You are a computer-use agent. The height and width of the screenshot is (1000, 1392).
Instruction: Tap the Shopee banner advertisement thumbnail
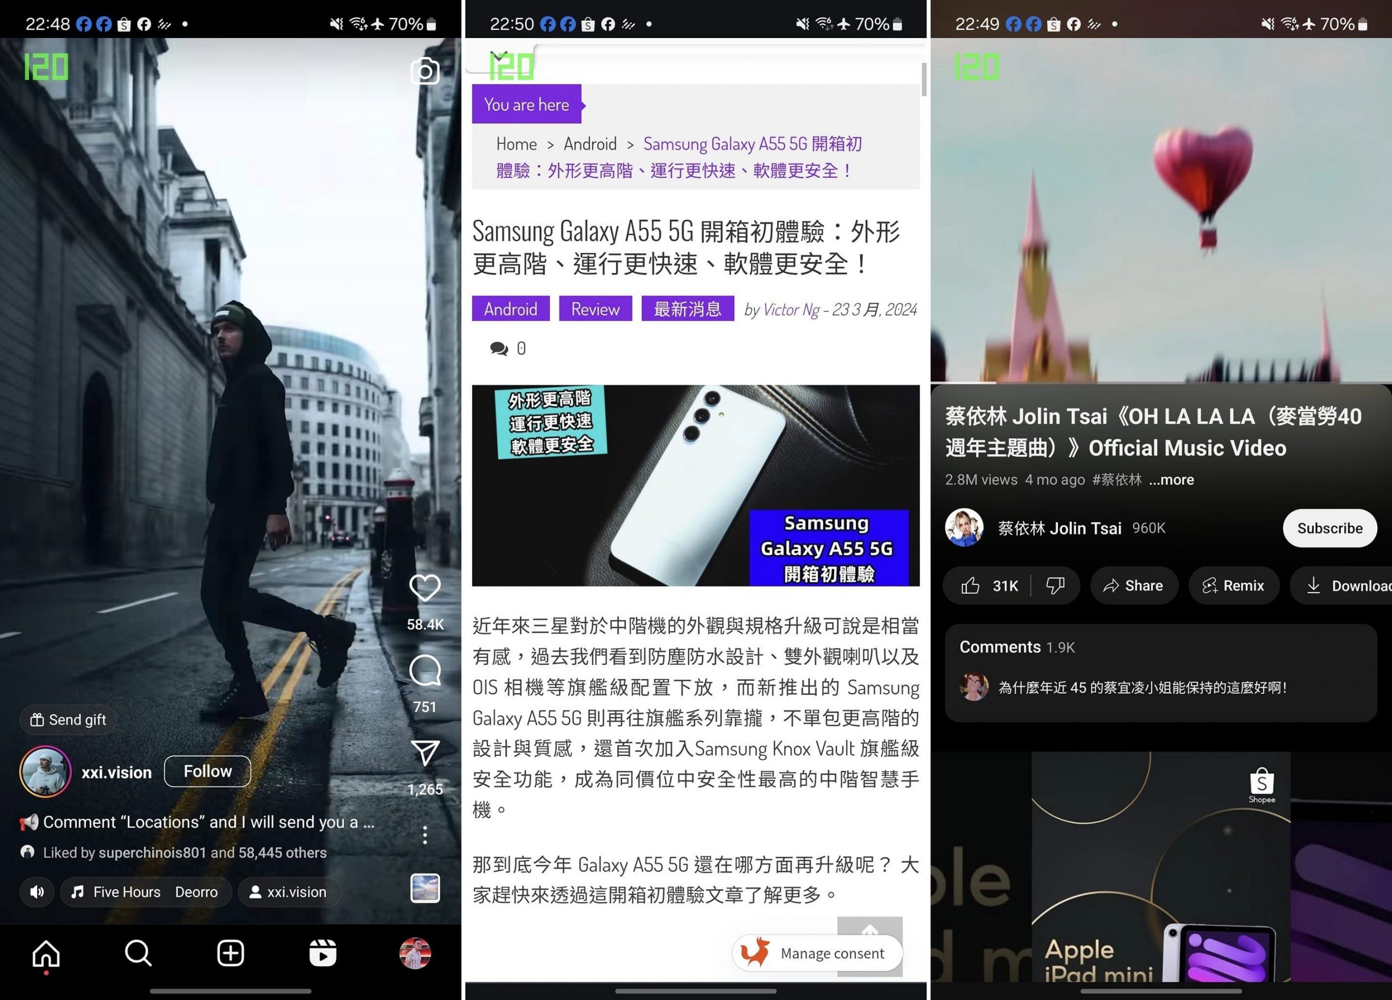1162,865
